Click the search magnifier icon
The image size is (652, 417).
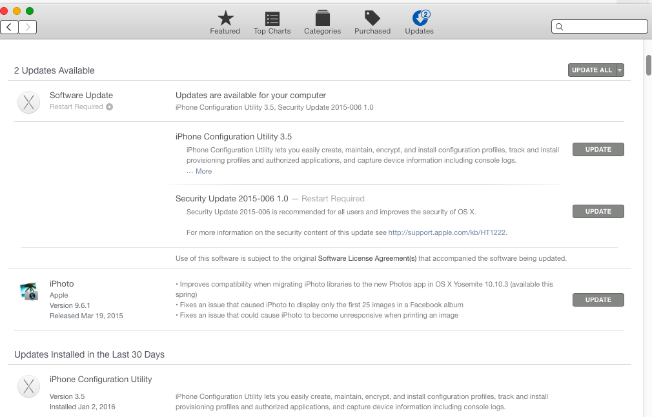click(x=559, y=27)
